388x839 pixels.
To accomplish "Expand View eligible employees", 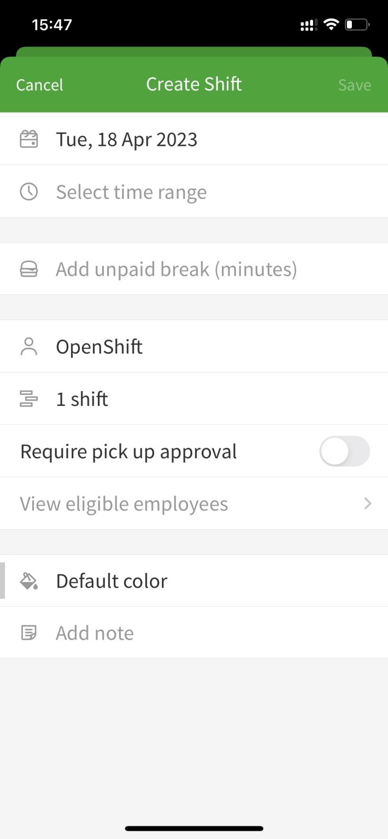I will click(x=194, y=503).
